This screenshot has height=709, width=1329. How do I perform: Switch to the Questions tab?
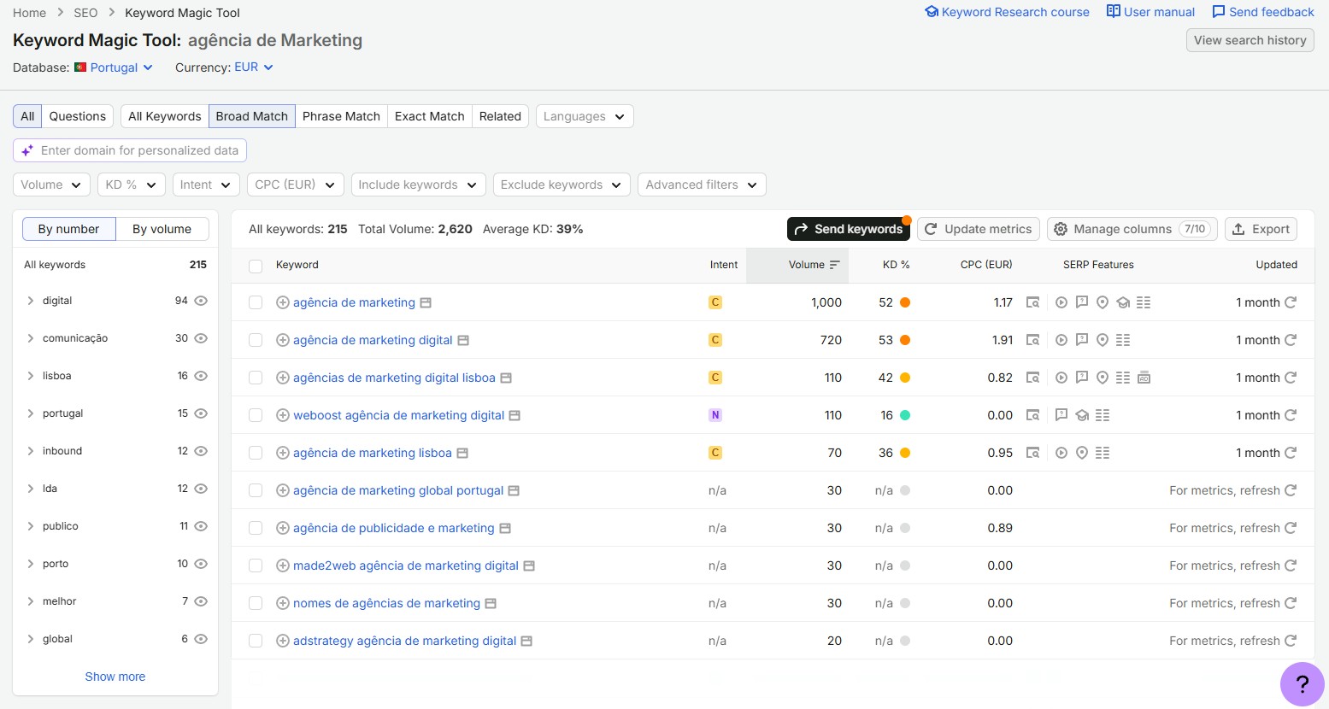78,116
